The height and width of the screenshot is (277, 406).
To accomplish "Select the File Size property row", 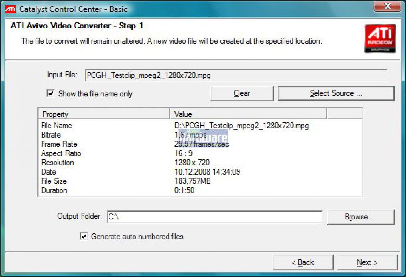I will [x=200, y=181].
